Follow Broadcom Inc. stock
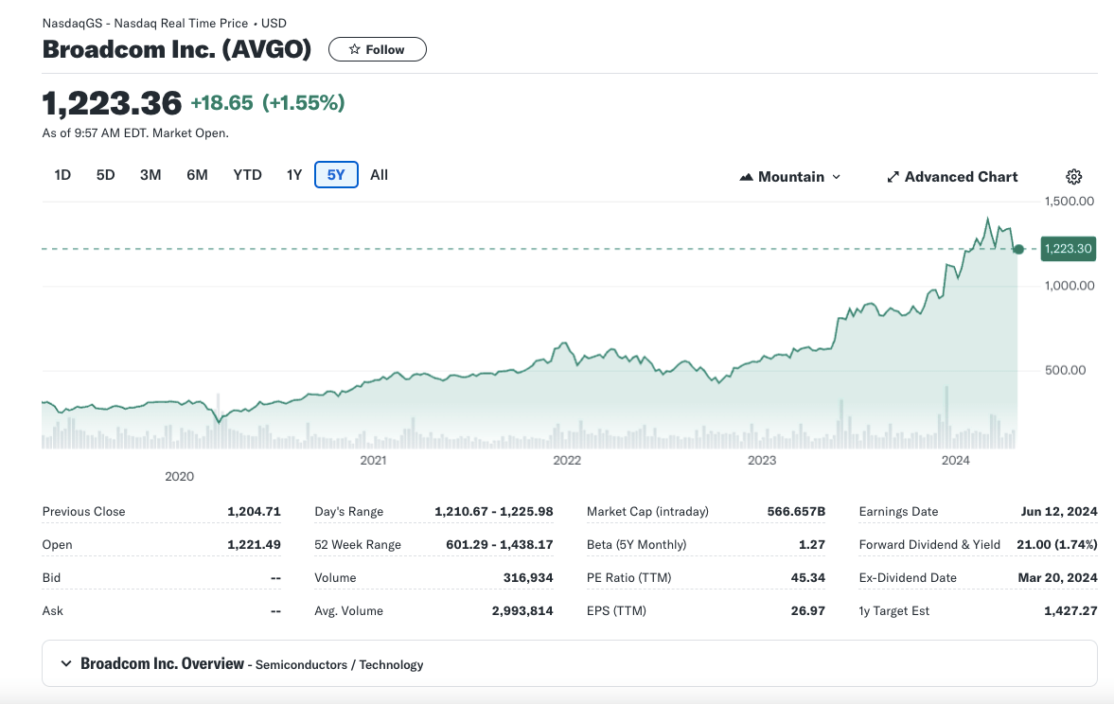This screenshot has height=704, width=1114. tap(378, 49)
